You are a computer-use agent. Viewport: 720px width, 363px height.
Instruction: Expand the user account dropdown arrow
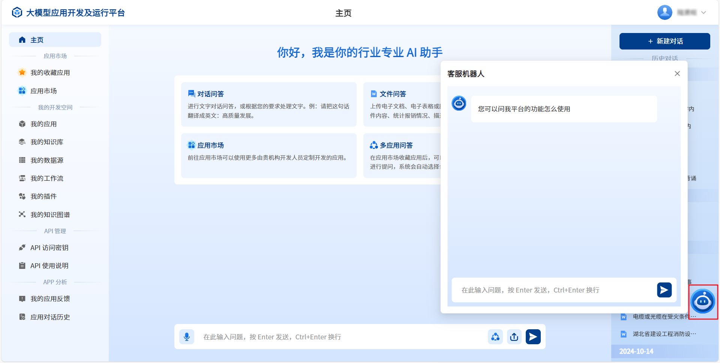coord(703,13)
